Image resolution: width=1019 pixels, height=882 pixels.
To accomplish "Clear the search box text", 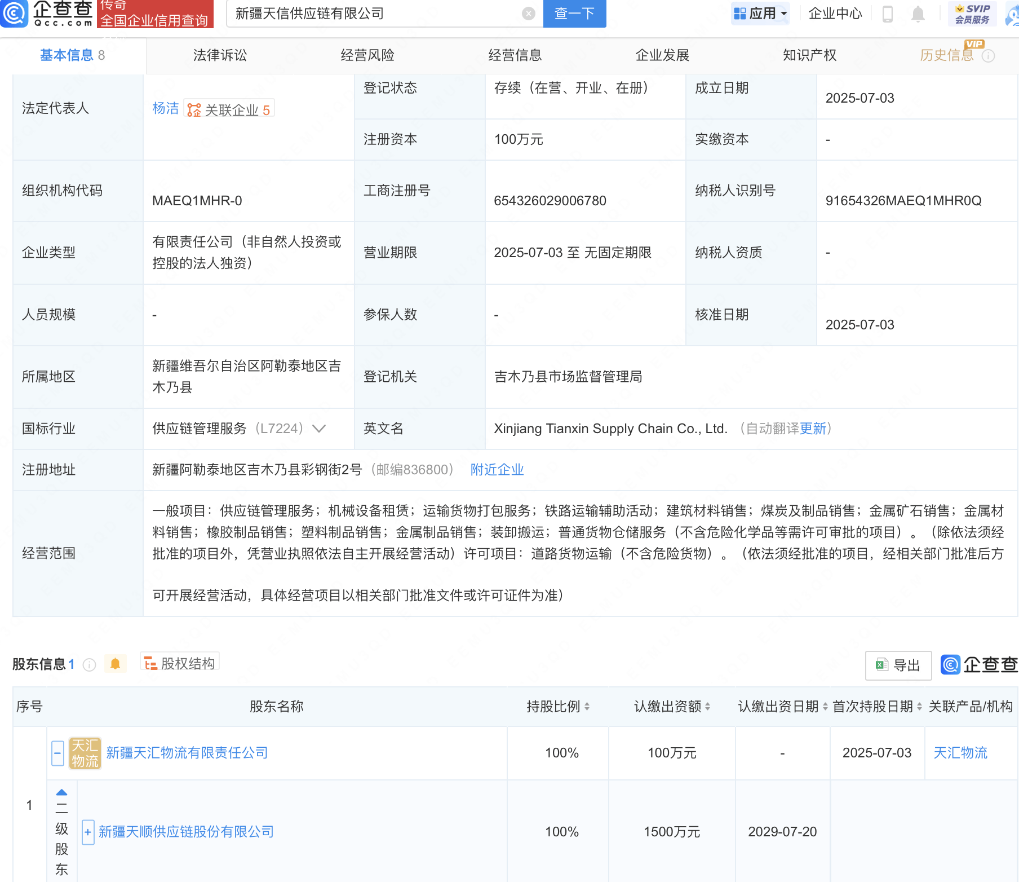I will pos(528,14).
